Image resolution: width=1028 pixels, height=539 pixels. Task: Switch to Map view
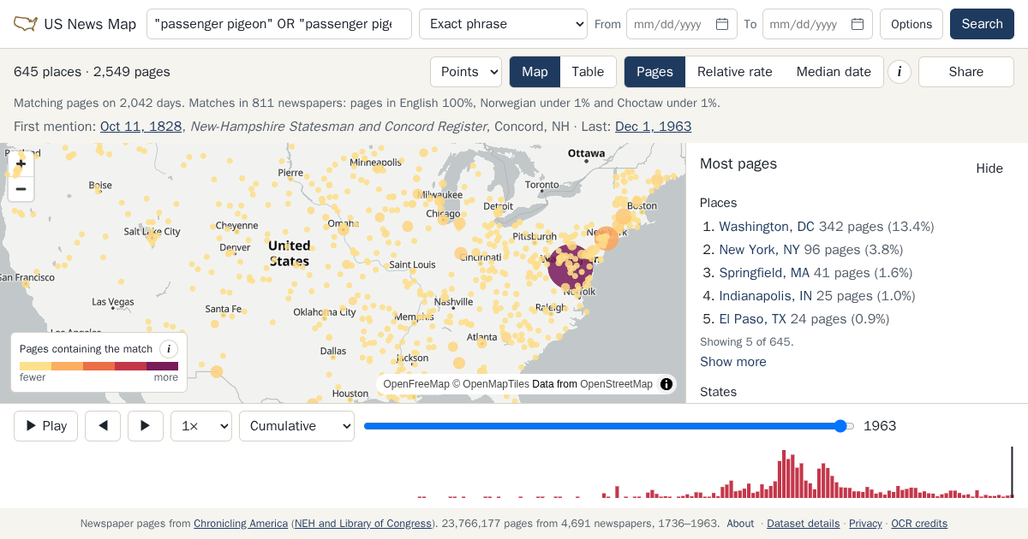point(535,72)
